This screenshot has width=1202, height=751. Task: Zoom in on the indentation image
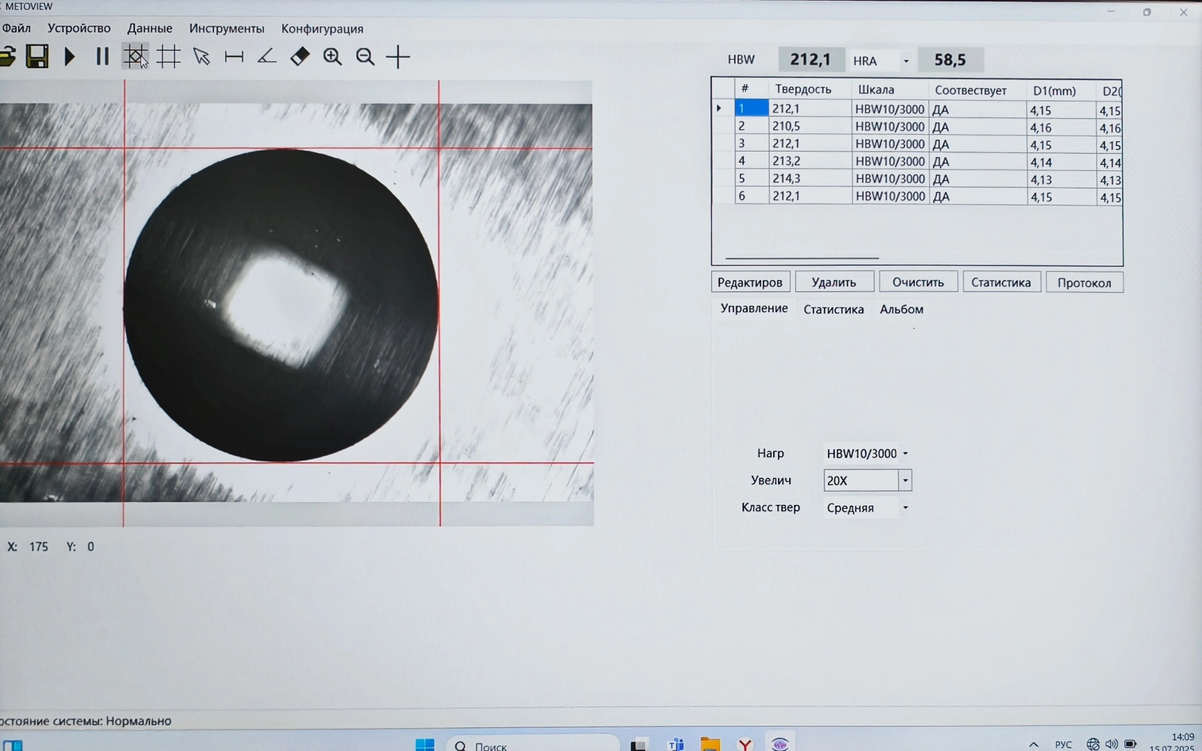[332, 56]
